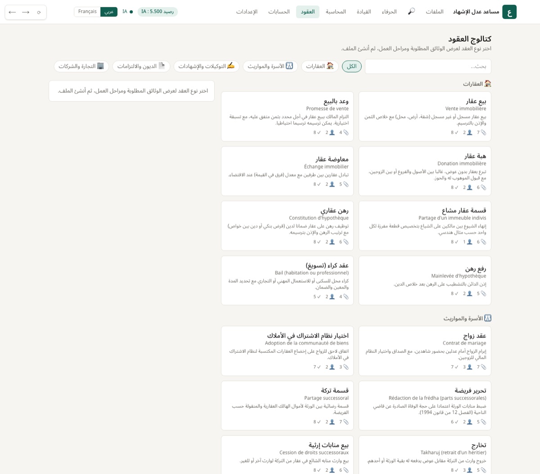The height and width of the screenshot is (474, 540).
Task: Click the Vente immobilière subtitle text
Action: [466, 108]
